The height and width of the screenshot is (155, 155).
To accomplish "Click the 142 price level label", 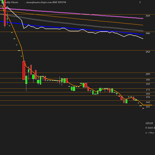I will pyautogui.click(x=148, y=102).
